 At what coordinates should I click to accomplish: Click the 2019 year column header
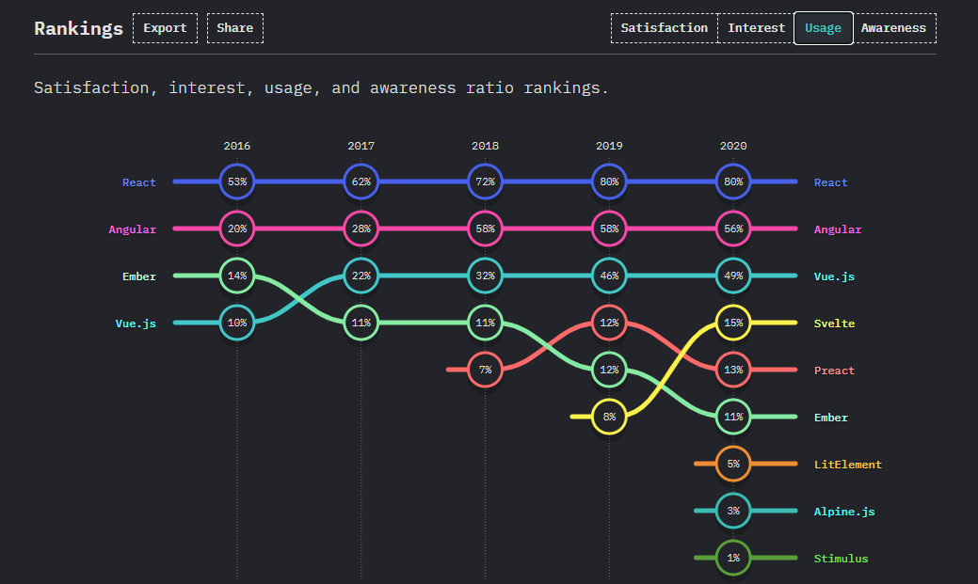(x=609, y=146)
